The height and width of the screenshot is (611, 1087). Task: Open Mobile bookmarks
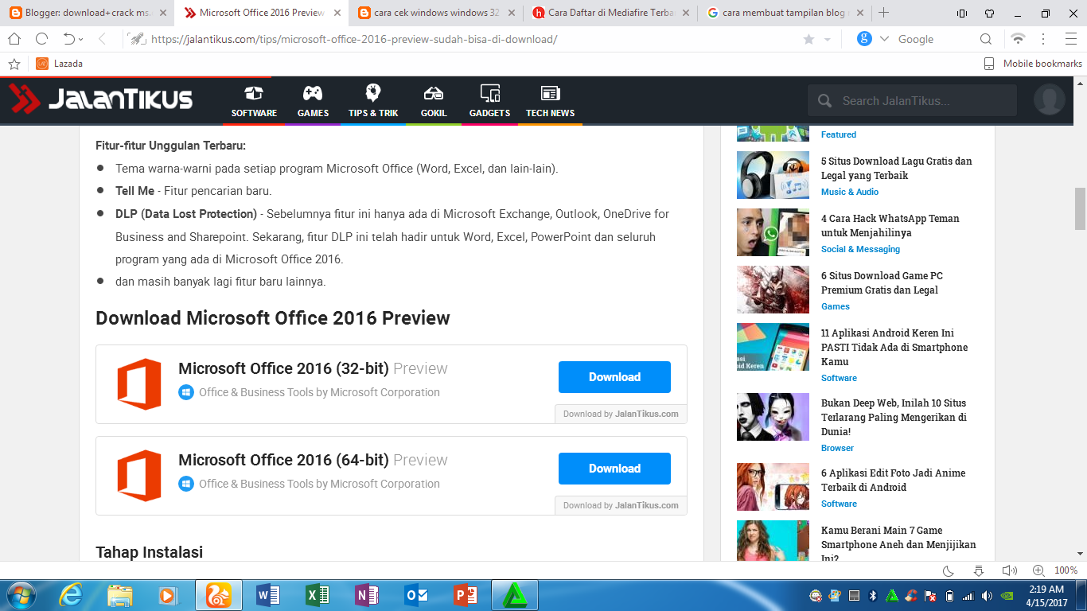pyautogui.click(x=1033, y=64)
